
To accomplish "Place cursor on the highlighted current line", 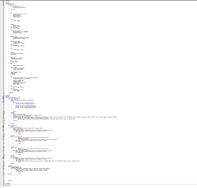I will click(101, 184).
